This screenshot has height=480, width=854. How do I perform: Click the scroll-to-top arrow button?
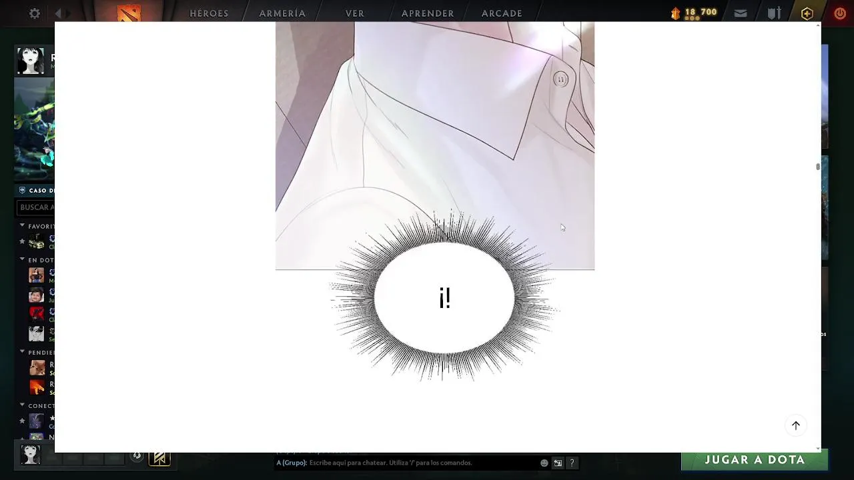coord(795,425)
